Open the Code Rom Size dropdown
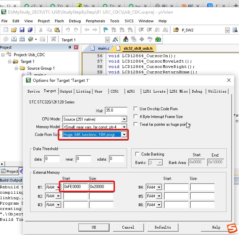239x235 pixels. point(124,135)
